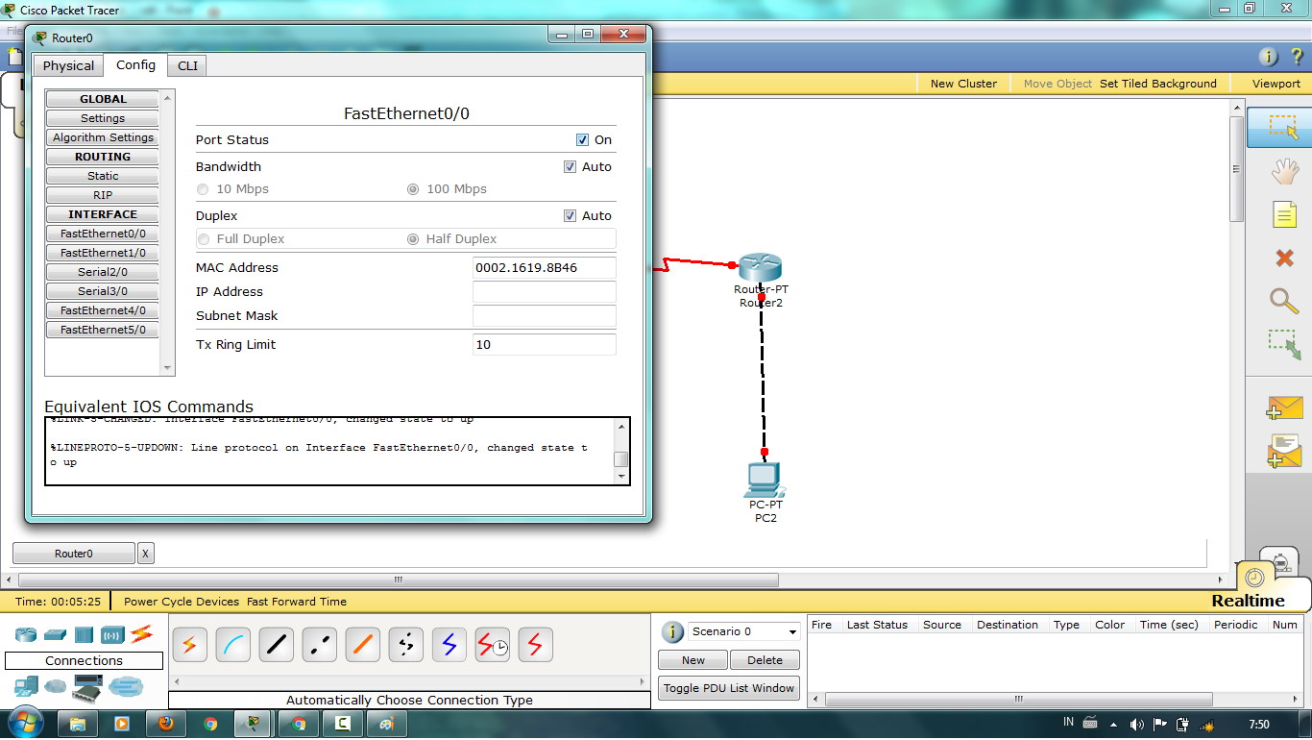Select the Resize Shape tool
Screen dimensions: 1312x740
pos(1284,345)
